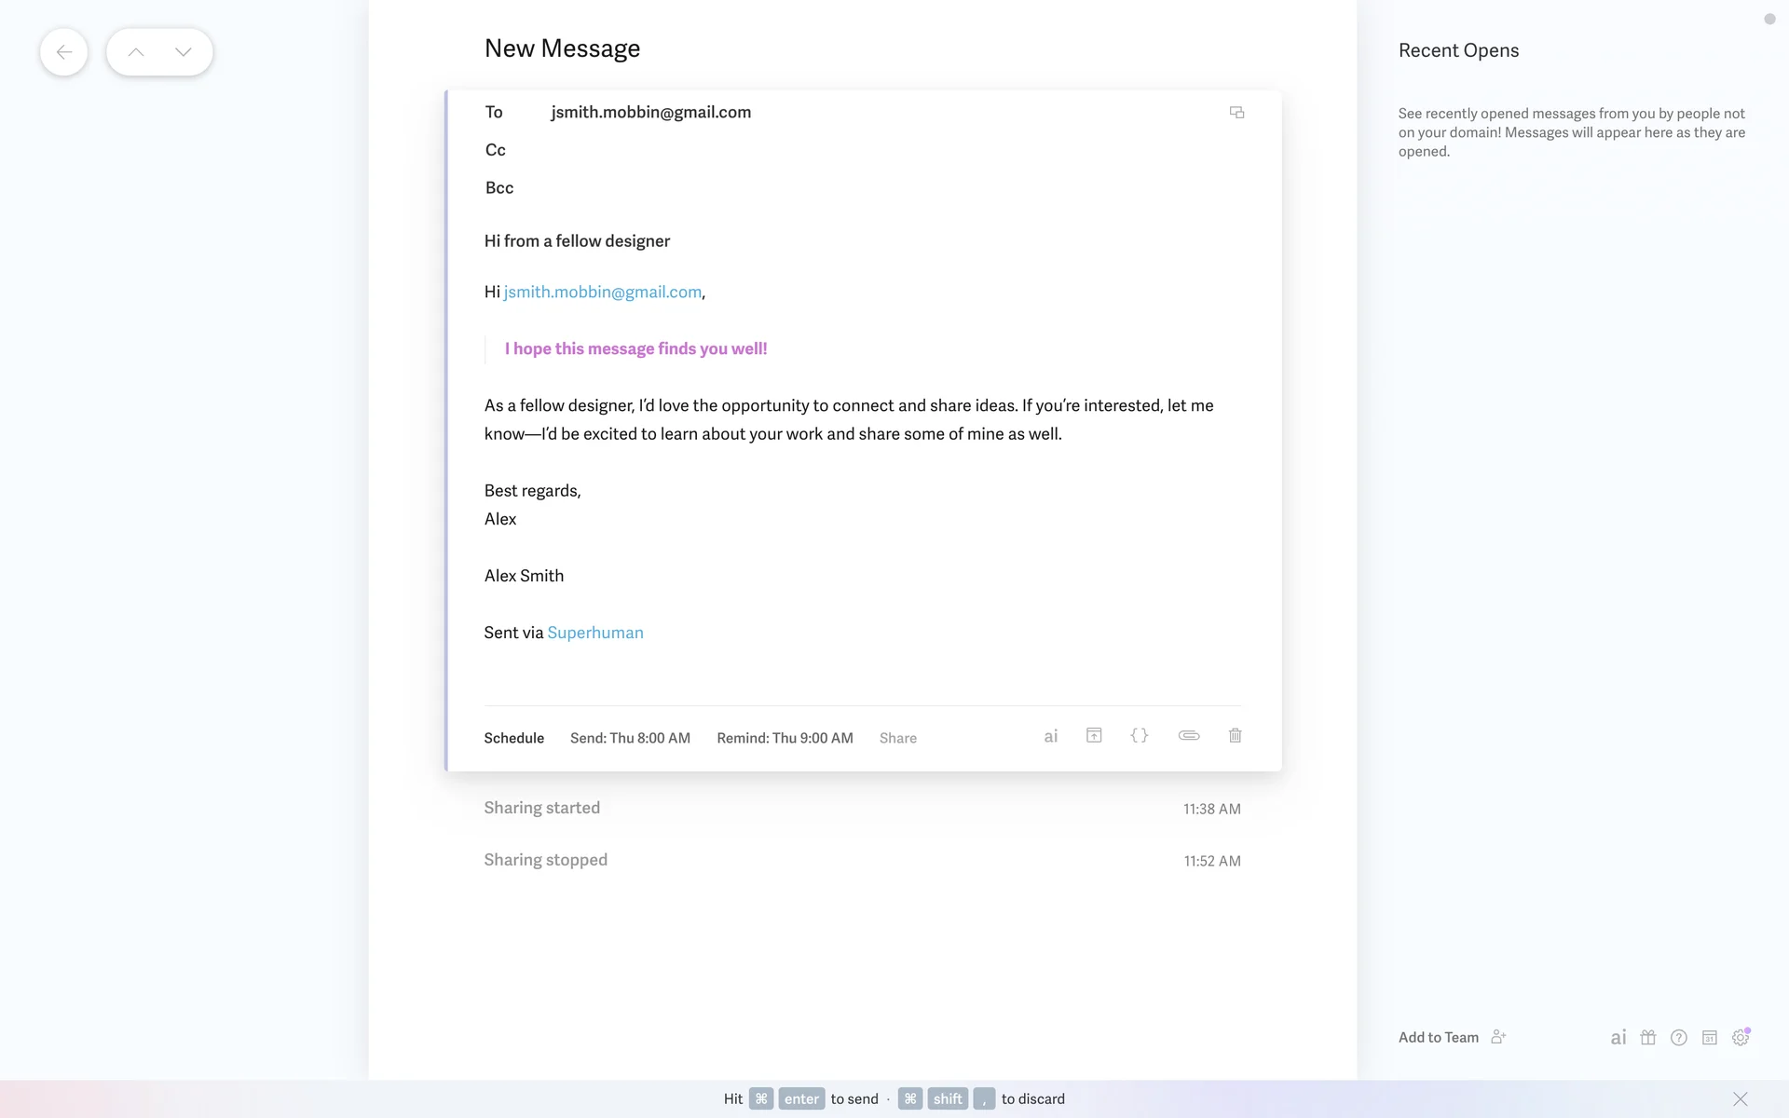This screenshot has height=1118, width=1789.
Task: Dismiss the shortcut hint bar with X
Action: point(1740,1099)
